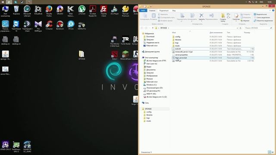Open the File (Файл) ribbon tab
Screen dimensions: 276x155
point(143,10)
